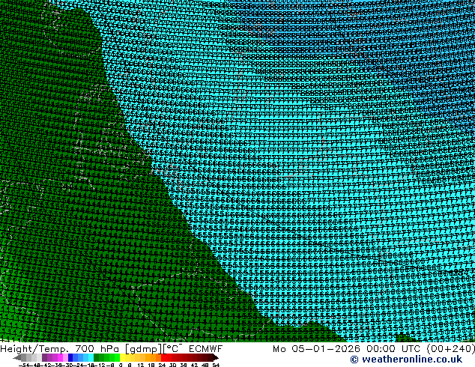This screenshot has height=367, width=475.
Task: Click the '00:00 UTC' time label
Action: click(x=393, y=349)
